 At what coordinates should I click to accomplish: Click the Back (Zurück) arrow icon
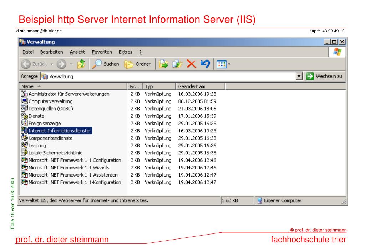coord(26,64)
